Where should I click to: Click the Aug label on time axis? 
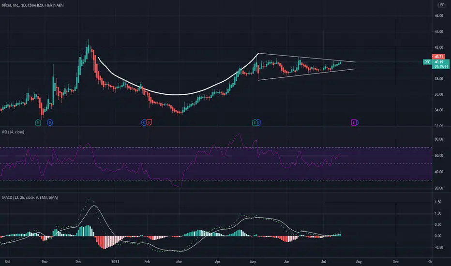(359, 262)
